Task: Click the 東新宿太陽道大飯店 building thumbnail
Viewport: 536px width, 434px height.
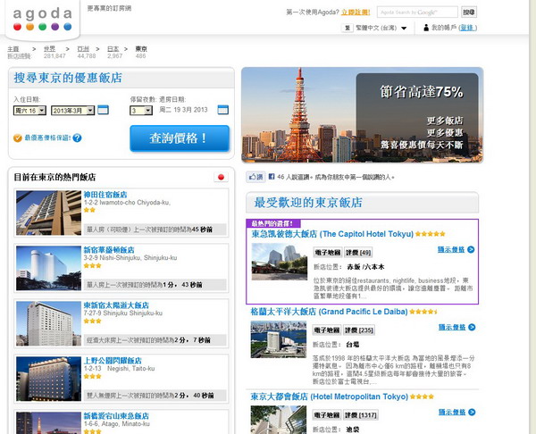Action: 48,323
